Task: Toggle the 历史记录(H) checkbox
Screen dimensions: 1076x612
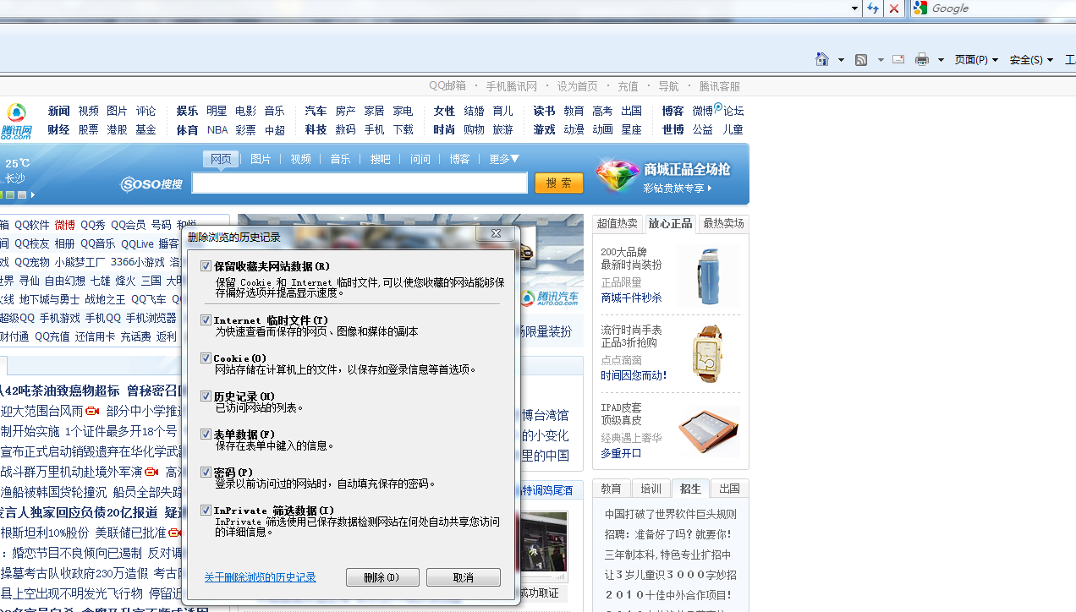Action: click(x=206, y=396)
